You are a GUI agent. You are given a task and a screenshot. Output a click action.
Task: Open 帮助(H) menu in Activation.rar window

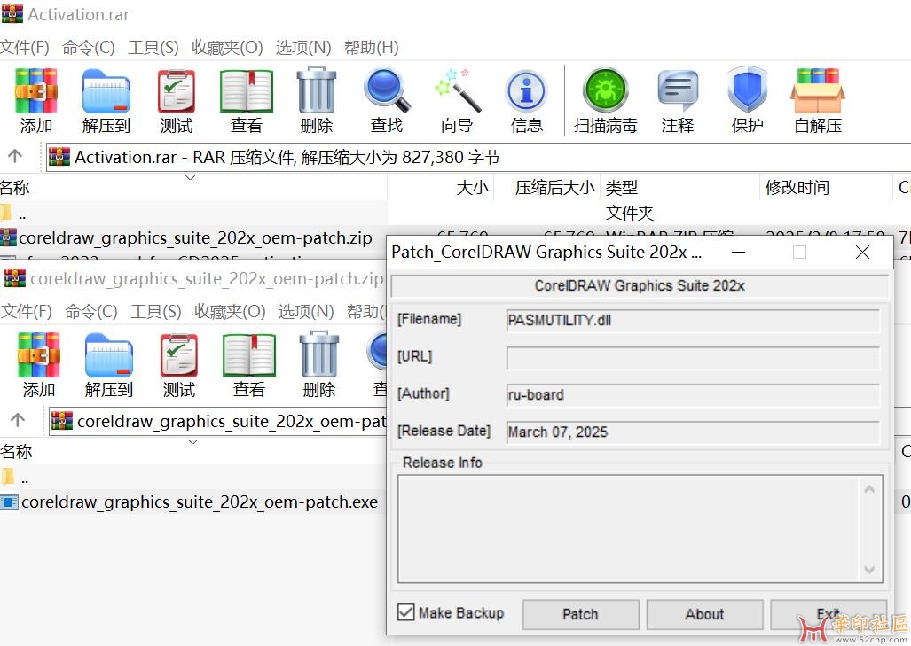pos(372,47)
